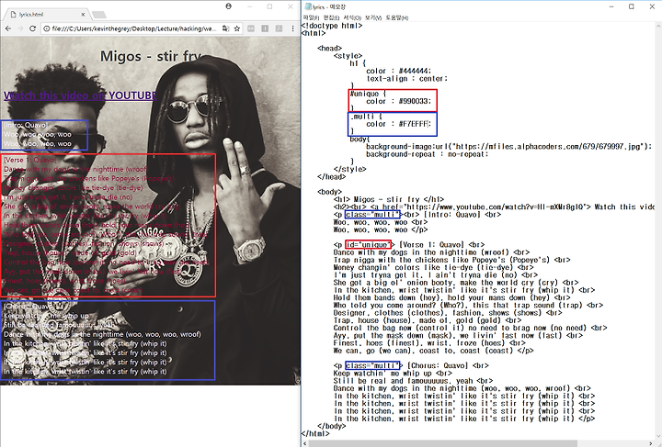Go back in the Chrome browser
Viewport: 662px width, 447px height.
click(8, 28)
